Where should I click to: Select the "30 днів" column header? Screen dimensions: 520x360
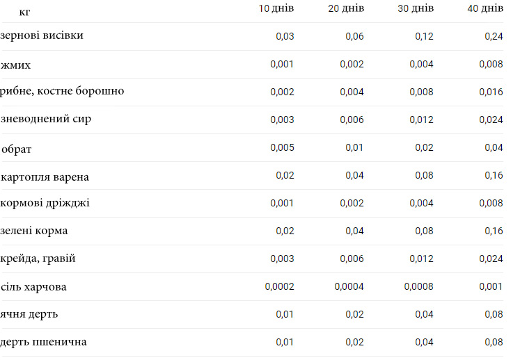point(415,8)
